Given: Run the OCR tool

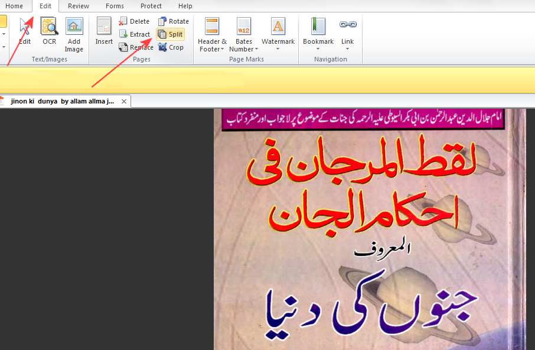Looking at the screenshot, I should [x=49, y=27].
